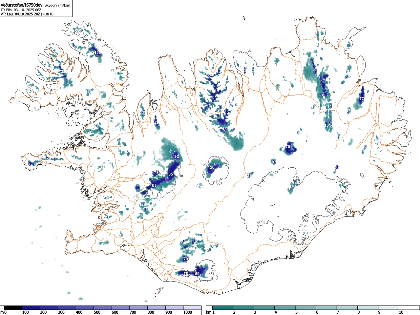Click the Skyggni (m/km) parameter label
This screenshot has width=420, height=315.
coord(57,5)
